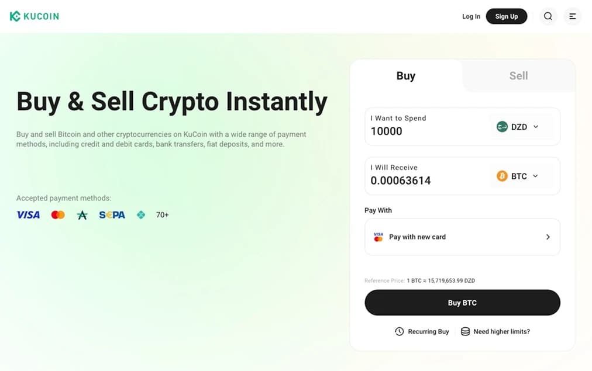Click the Log In link

click(471, 16)
